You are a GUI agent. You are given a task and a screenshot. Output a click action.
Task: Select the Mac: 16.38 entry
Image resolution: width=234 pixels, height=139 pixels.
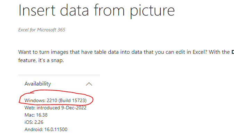click(x=36, y=115)
